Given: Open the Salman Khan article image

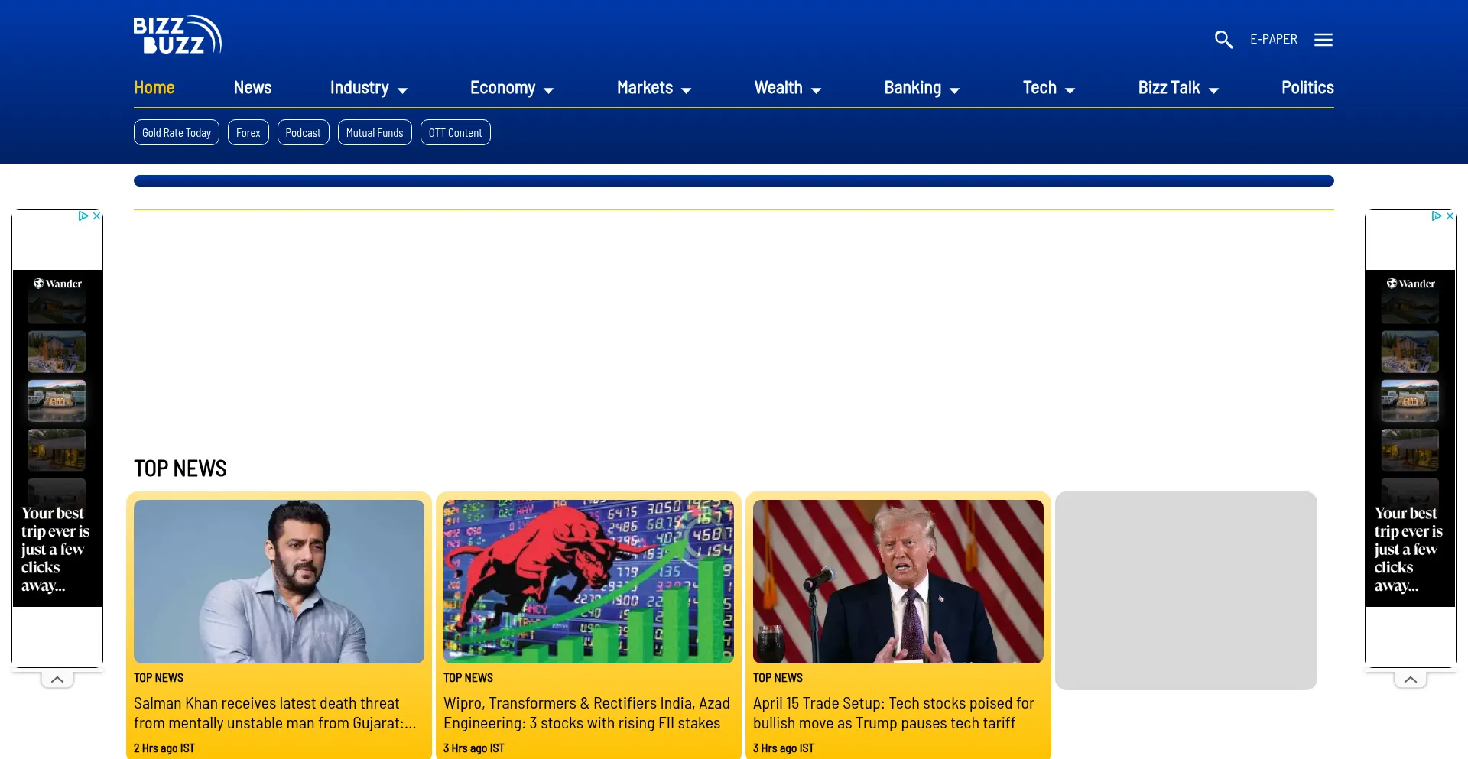Looking at the screenshot, I should pyautogui.click(x=279, y=582).
